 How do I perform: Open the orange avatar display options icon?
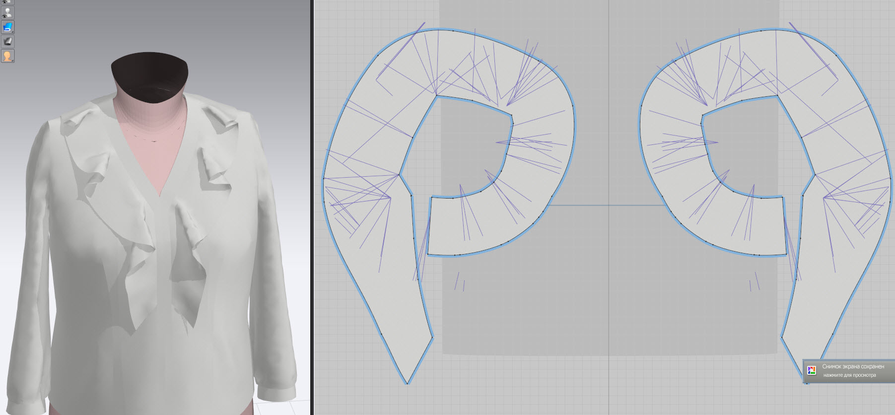[7, 56]
